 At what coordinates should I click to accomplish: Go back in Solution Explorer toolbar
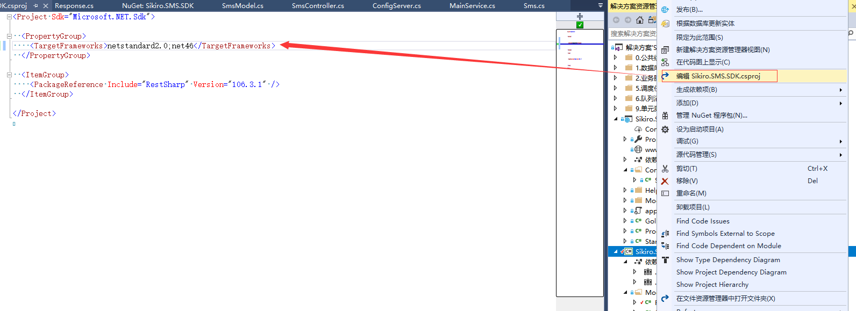(616, 20)
